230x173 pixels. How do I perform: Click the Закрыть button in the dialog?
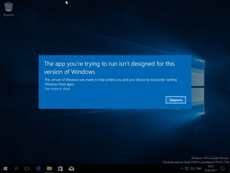pos(176,100)
